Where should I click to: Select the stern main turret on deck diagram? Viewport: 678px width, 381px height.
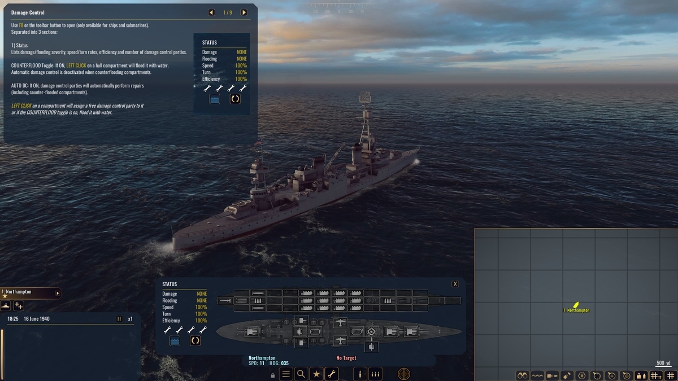click(251, 332)
